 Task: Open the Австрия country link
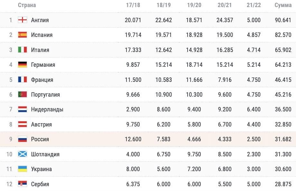point(41,124)
